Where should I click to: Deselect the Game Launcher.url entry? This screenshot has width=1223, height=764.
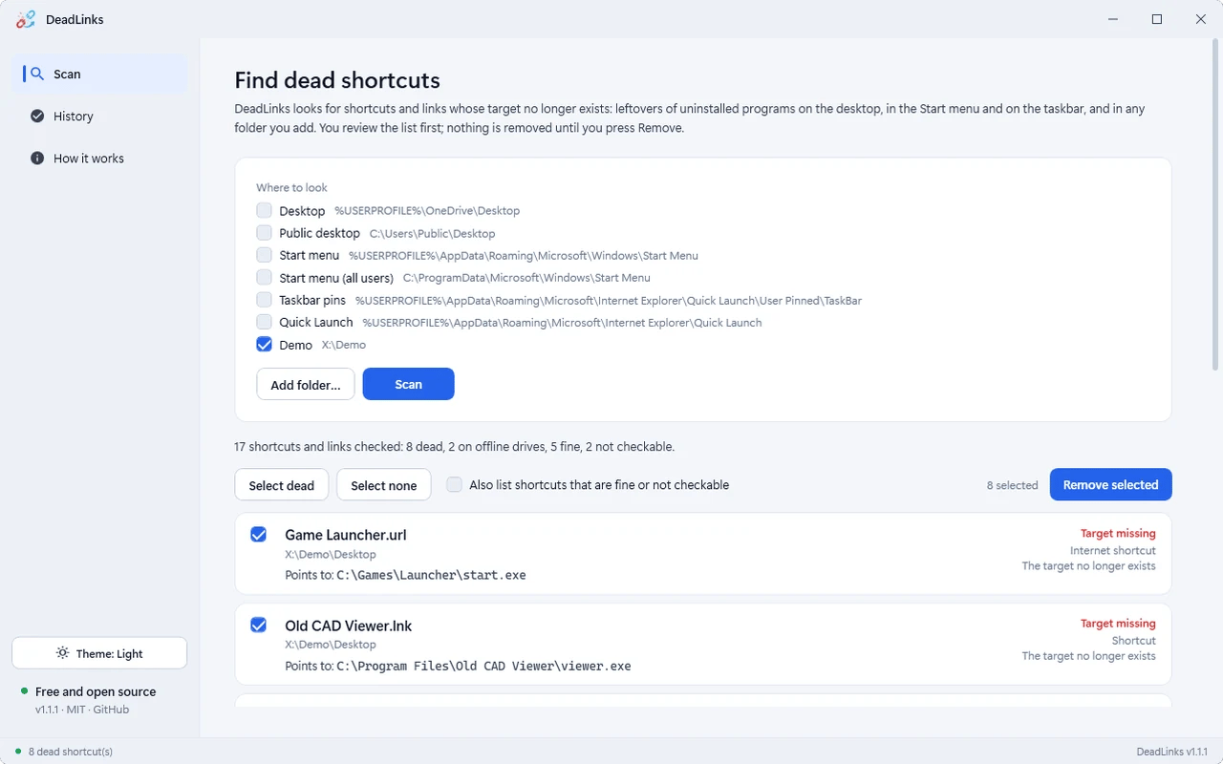point(258,534)
